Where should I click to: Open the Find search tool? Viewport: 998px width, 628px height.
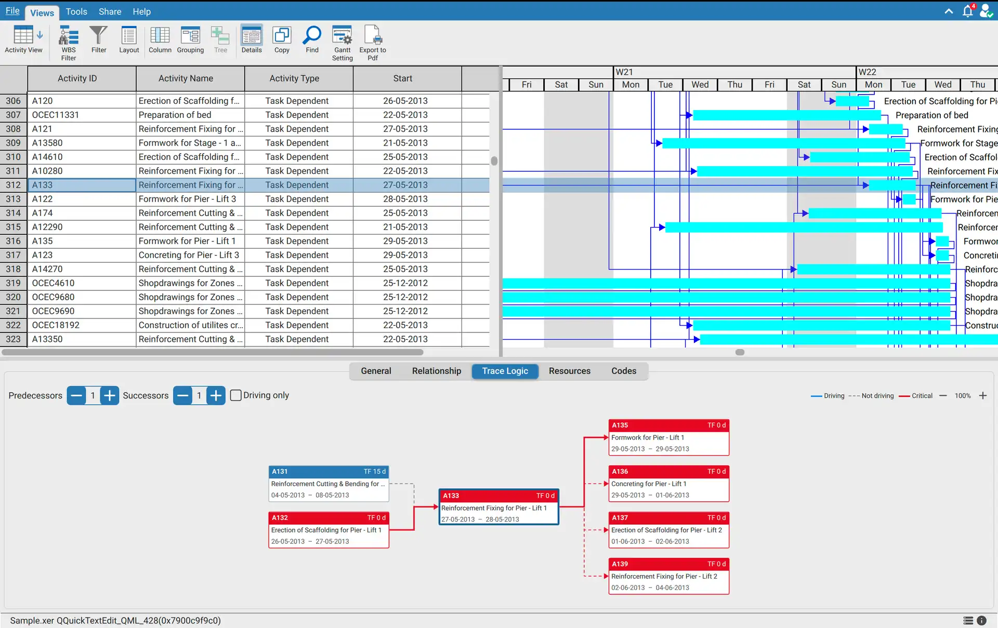point(312,40)
